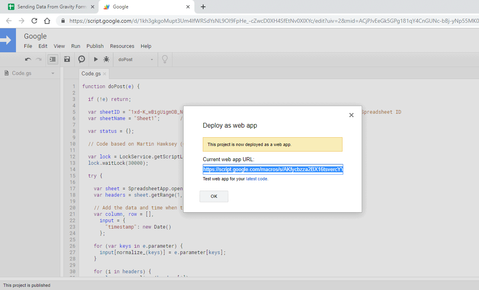Confirm the dialog with the OK button
The width and height of the screenshot is (479, 290).
214,196
